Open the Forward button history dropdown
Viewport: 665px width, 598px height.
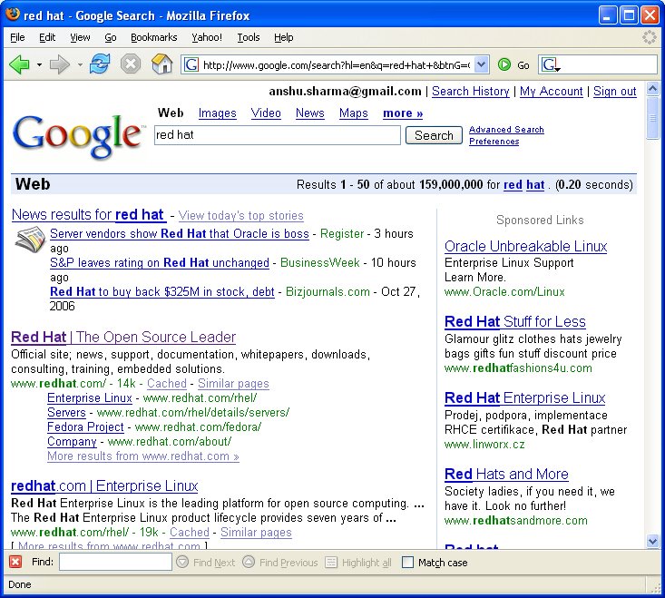pyautogui.click(x=80, y=65)
